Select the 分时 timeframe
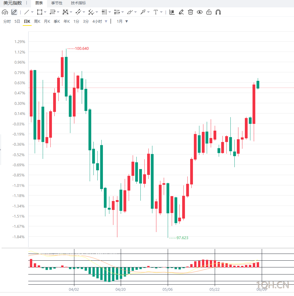The width and height of the screenshot is (294, 296). 7,21
